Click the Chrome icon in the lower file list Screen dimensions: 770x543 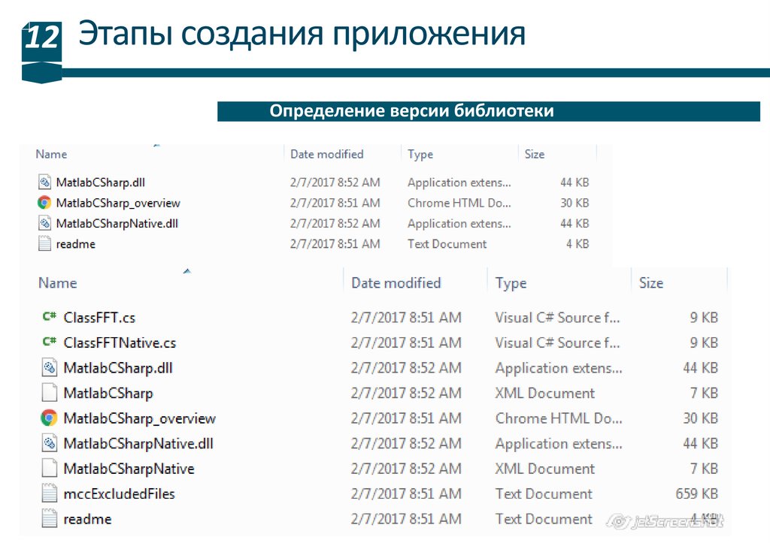49,418
